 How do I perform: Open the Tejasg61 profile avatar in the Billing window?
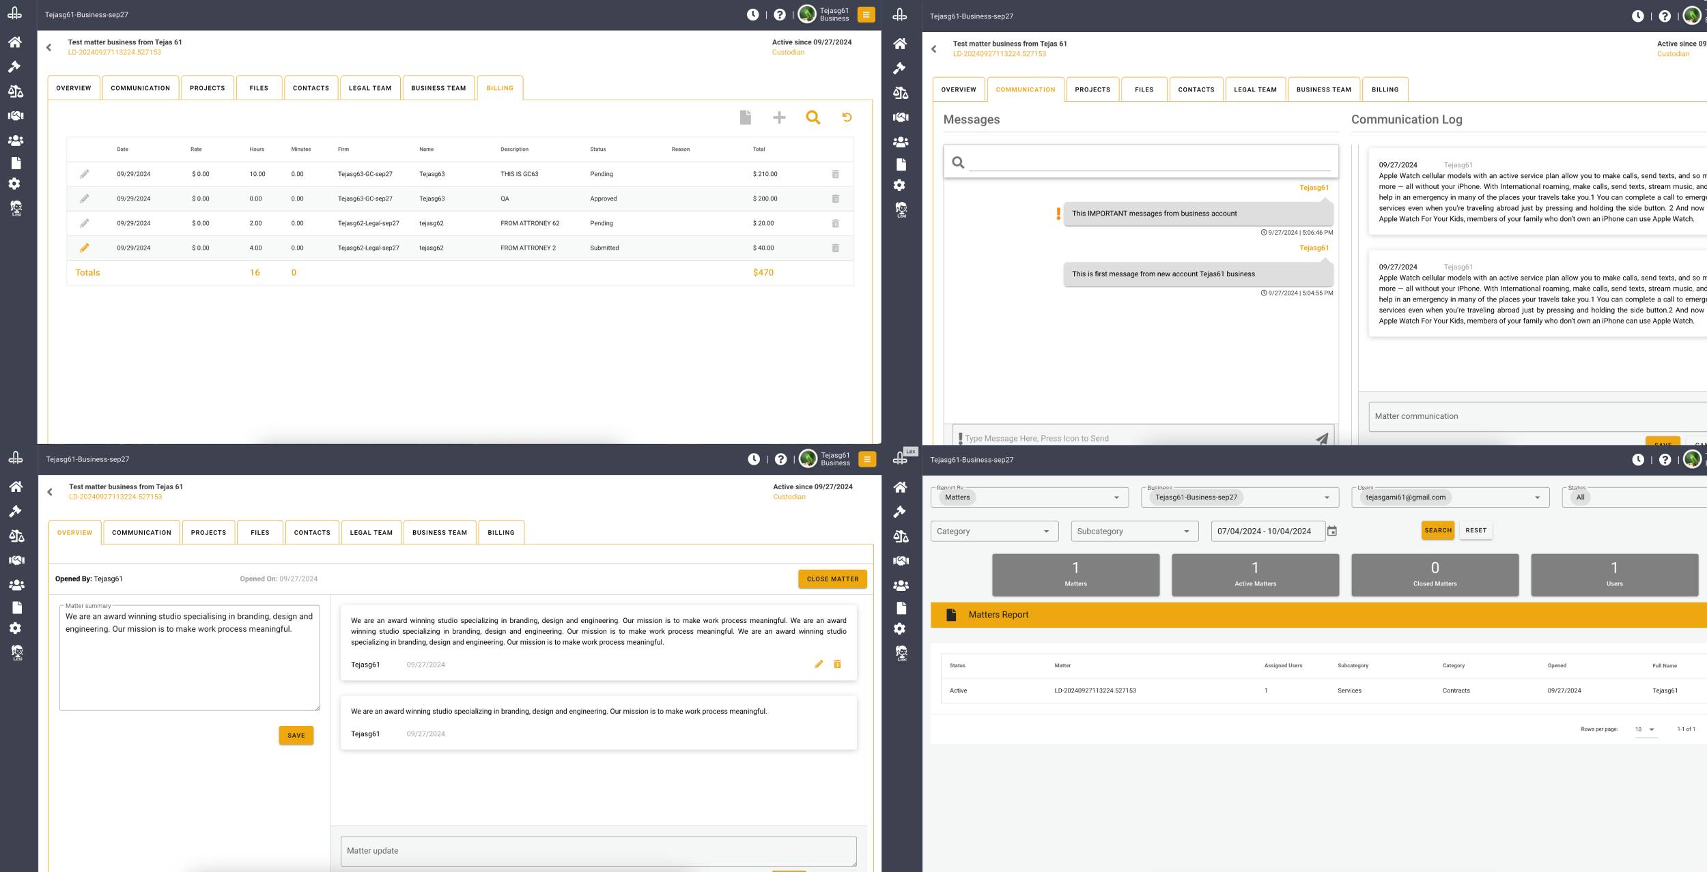click(x=807, y=14)
